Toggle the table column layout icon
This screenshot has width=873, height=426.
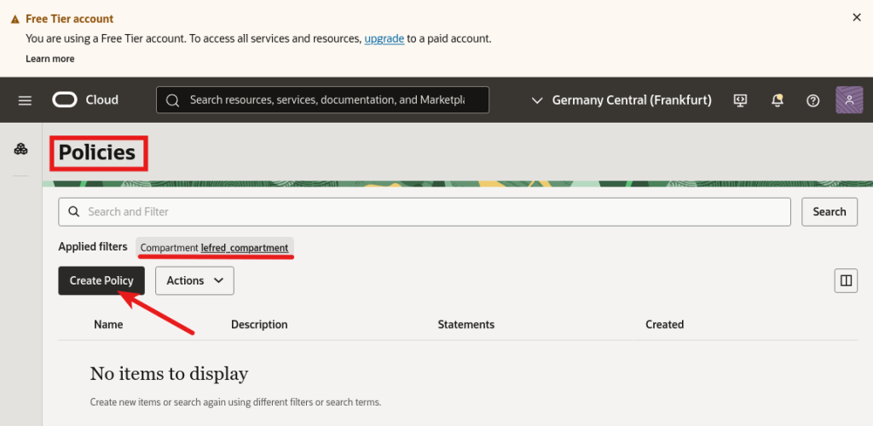(x=846, y=280)
